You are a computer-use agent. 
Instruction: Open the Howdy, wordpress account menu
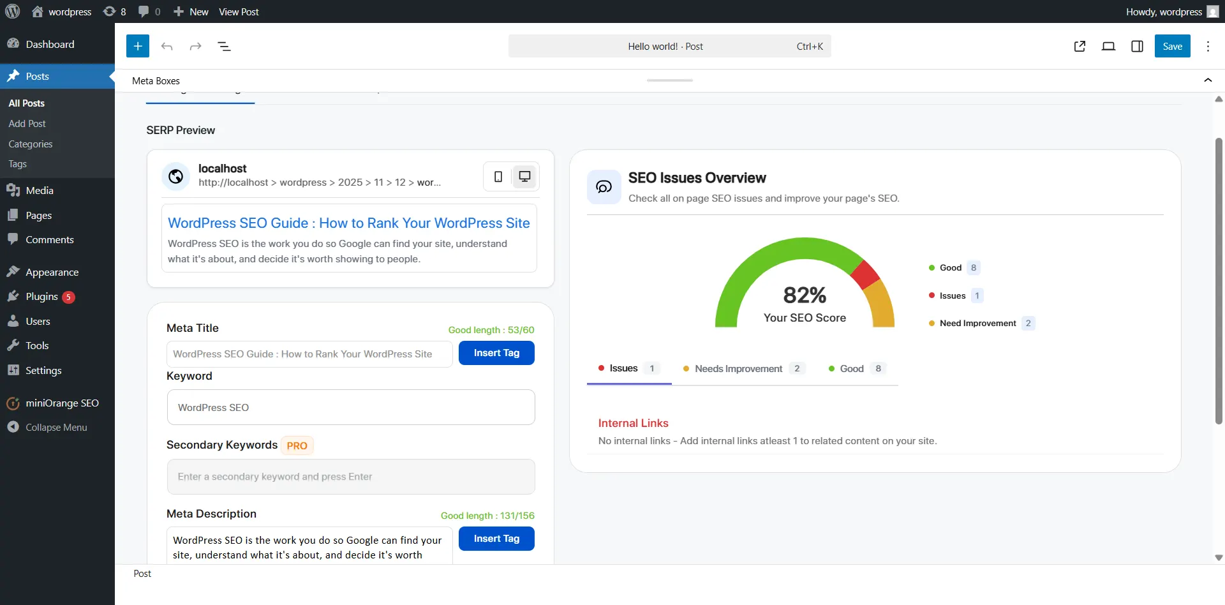coord(1172,11)
